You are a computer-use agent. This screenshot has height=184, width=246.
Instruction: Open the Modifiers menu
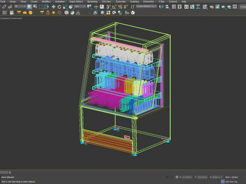point(46,2)
